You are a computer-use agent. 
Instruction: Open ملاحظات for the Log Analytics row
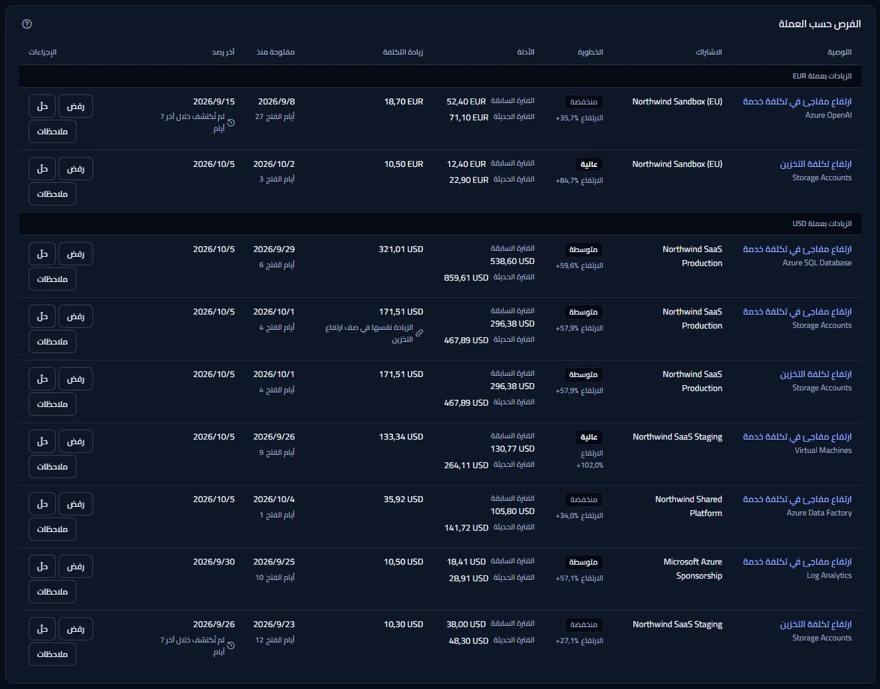[53, 592]
